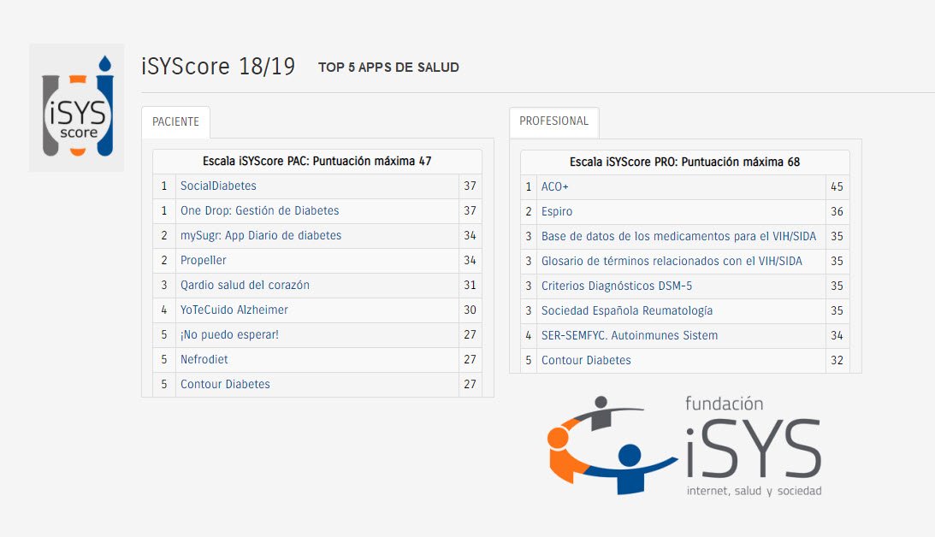Click score 32 in PROFESIONAL Contour Diabetes row

(837, 361)
